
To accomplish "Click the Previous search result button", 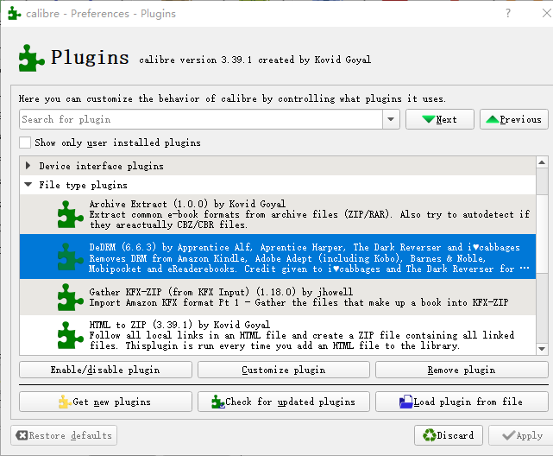I will [x=513, y=119].
